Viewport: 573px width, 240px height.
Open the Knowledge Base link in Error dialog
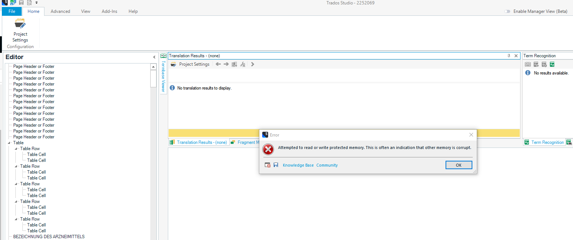coord(298,165)
